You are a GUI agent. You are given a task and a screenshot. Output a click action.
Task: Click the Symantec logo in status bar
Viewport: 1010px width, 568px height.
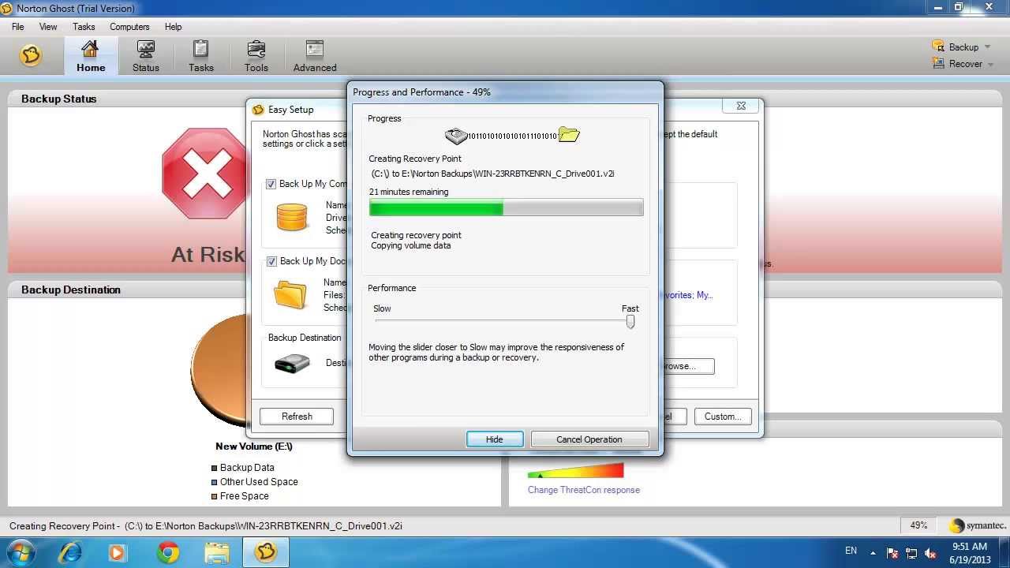point(978,526)
